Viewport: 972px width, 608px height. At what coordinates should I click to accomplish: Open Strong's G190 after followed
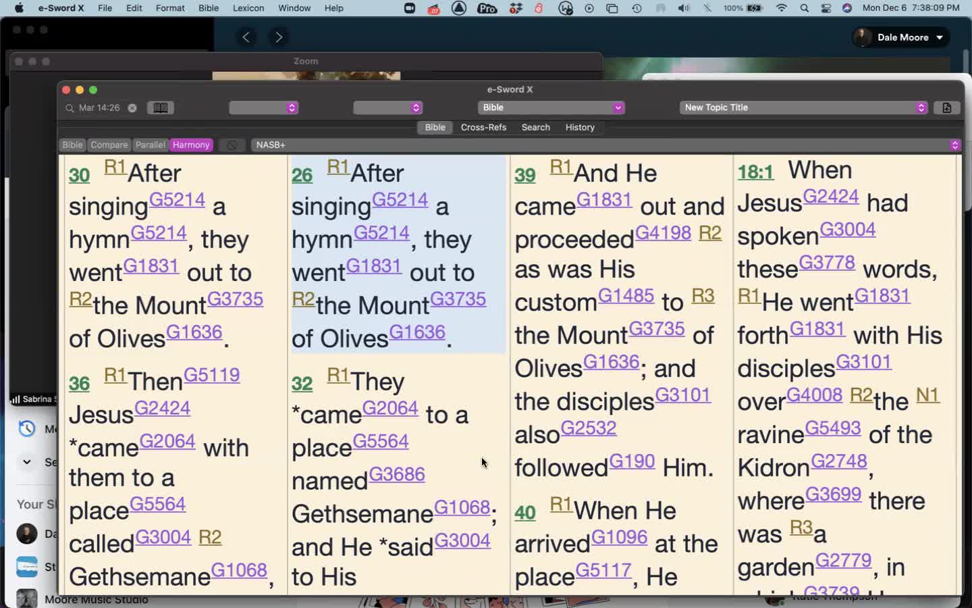point(632,461)
